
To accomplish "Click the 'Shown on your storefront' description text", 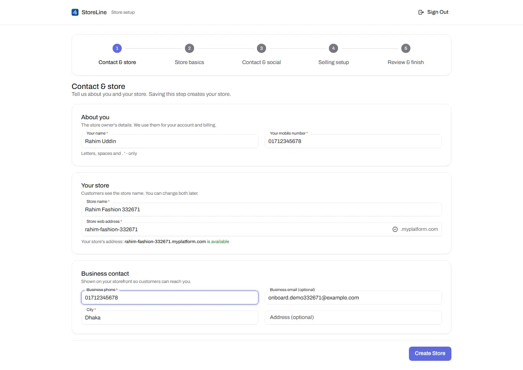I will point(136,281).
